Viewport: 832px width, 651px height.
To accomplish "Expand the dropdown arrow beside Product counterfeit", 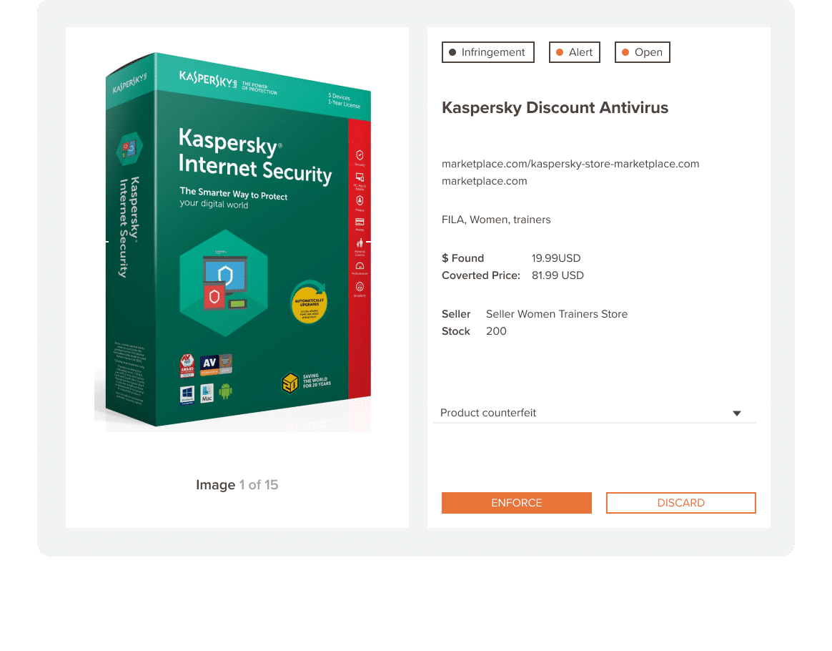I will [736, 413].
